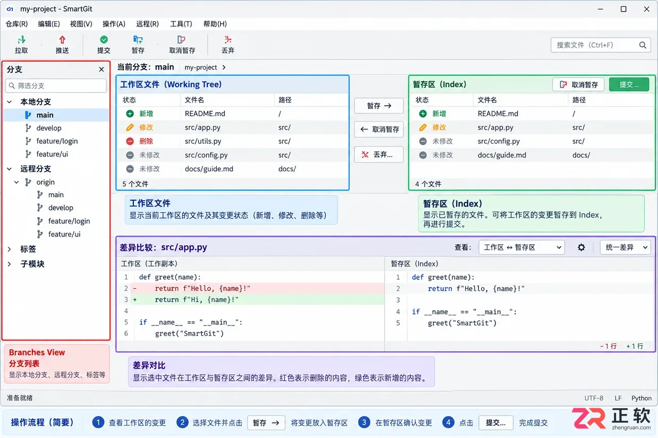The height and width of the screenshot is (438, 658).
Task: Open the 操作(A) menu
Action: tap(114, 24)
